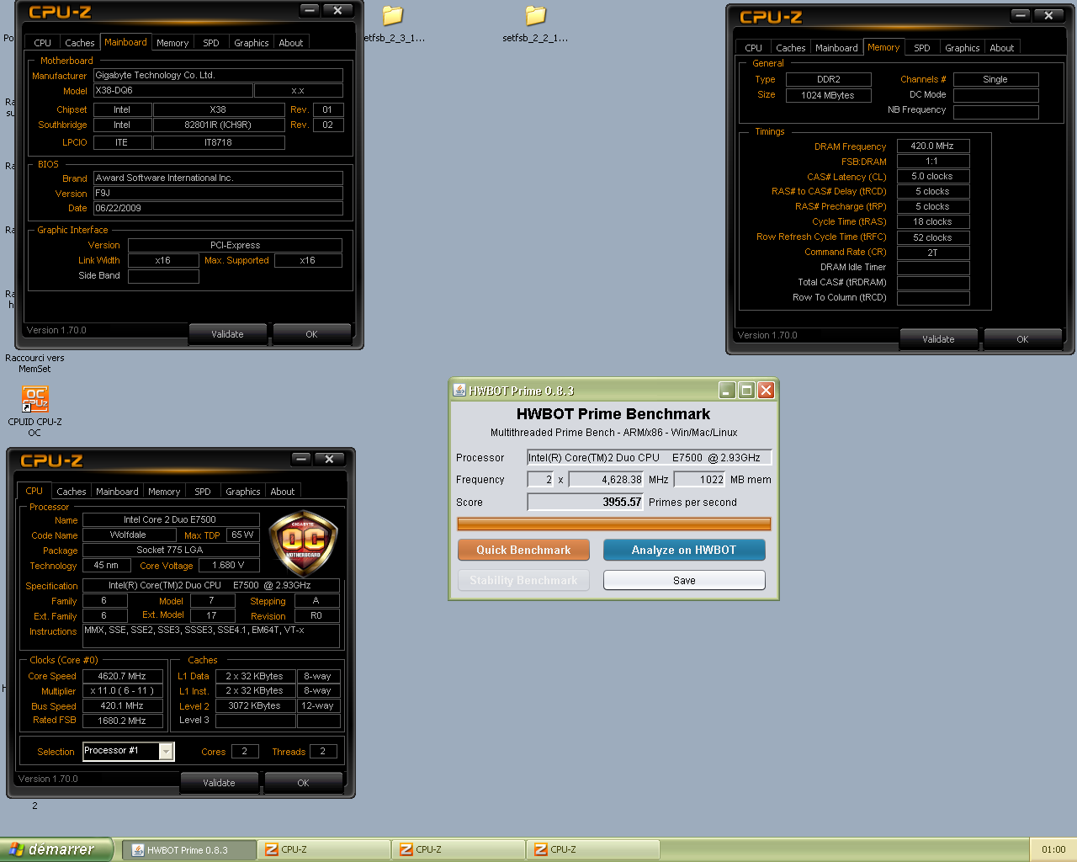Click the 3955.57 score field
1077x862 pixels.
585,502
